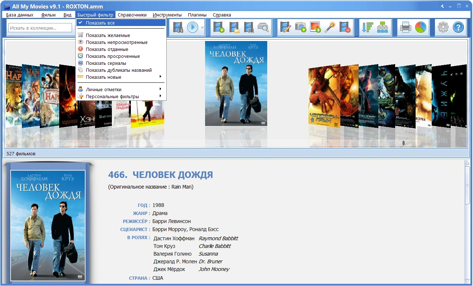Click the role text 'Charlie Babbitt'

coord(215,246)
